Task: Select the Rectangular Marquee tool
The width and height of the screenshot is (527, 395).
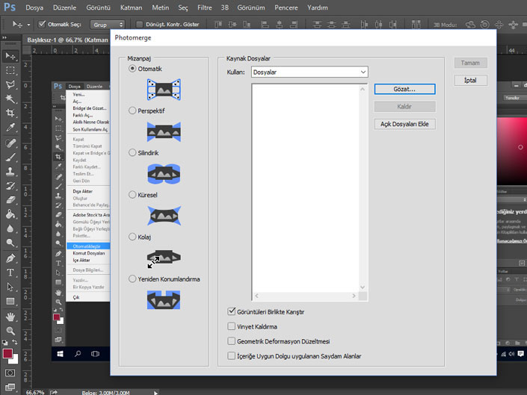Action: click(x=10, y=70)
